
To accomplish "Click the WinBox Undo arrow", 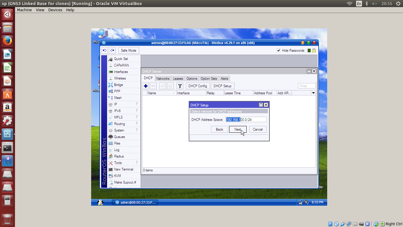I will pos(104,51).
